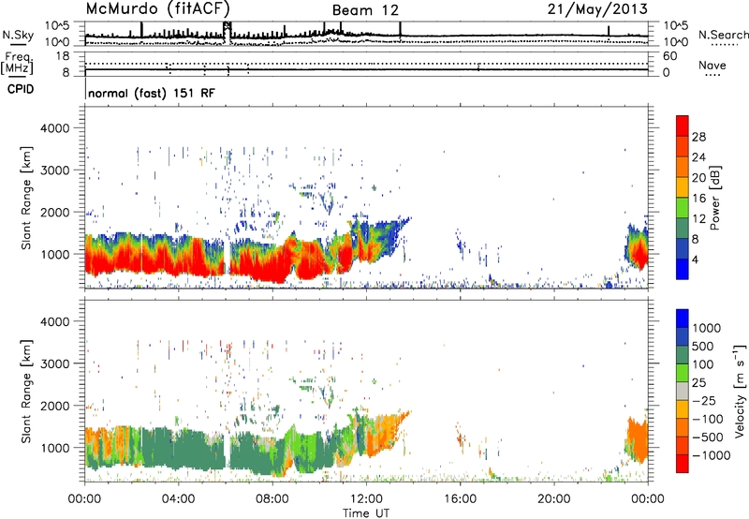Click the 60 Nave axis tick label
749x519 pixels.
tap(669, 56)
